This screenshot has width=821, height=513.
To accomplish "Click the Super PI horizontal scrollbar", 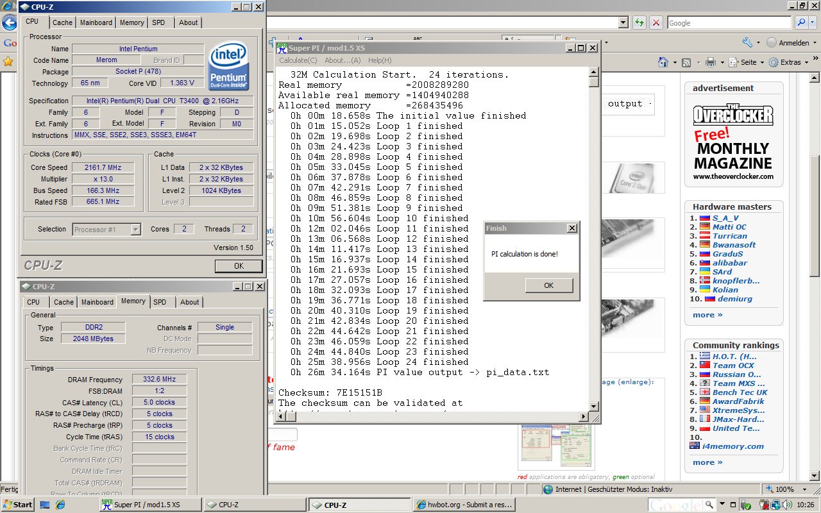I will click(432, 417).
